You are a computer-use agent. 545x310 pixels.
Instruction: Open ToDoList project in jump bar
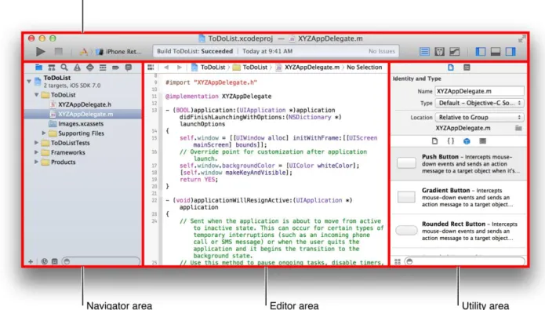point(209,67)
